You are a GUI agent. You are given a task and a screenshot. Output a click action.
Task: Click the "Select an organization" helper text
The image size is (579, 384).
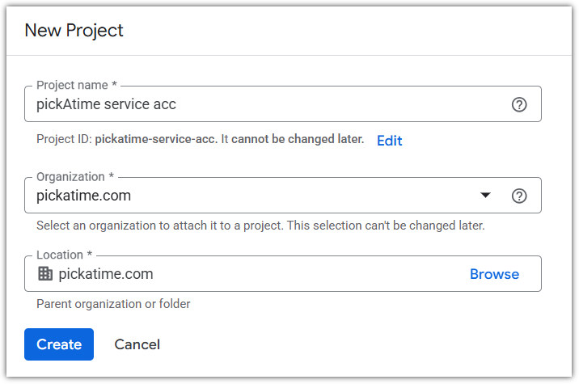pyautogui.click(x=260, y=226)
